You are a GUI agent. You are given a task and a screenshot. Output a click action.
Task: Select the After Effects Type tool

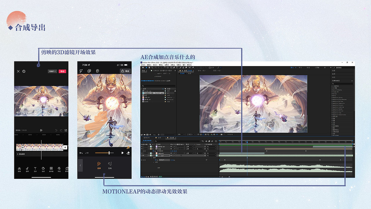177,68
